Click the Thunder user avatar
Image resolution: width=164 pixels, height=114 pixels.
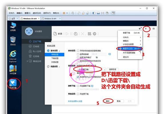click(x=29, y=31)
